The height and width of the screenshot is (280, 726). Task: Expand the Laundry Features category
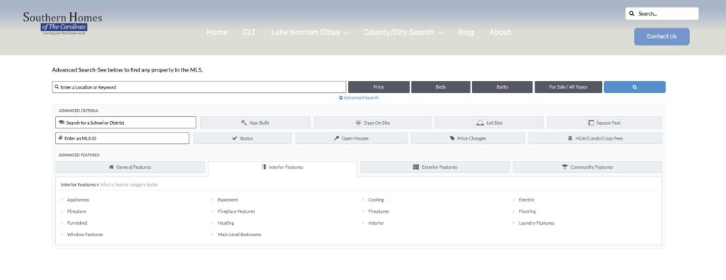point(536,223)
